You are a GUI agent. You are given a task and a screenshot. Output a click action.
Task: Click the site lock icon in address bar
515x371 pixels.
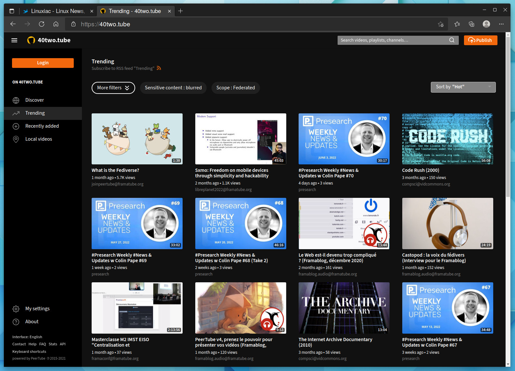tap(73, 24)
